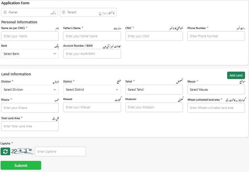Viewport: 249px width, 172px height.
Task: Click the Add Land button
Action: click(x=236, y=75)
